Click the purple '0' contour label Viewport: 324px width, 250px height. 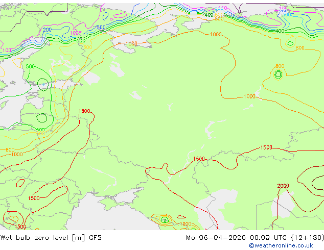[x=239, y=12]
